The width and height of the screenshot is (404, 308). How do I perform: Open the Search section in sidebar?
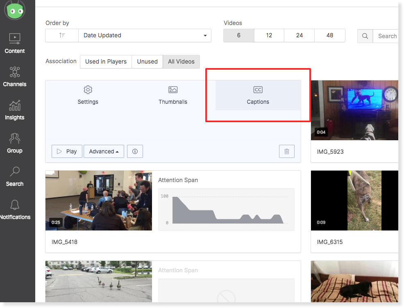coord(15,176)
